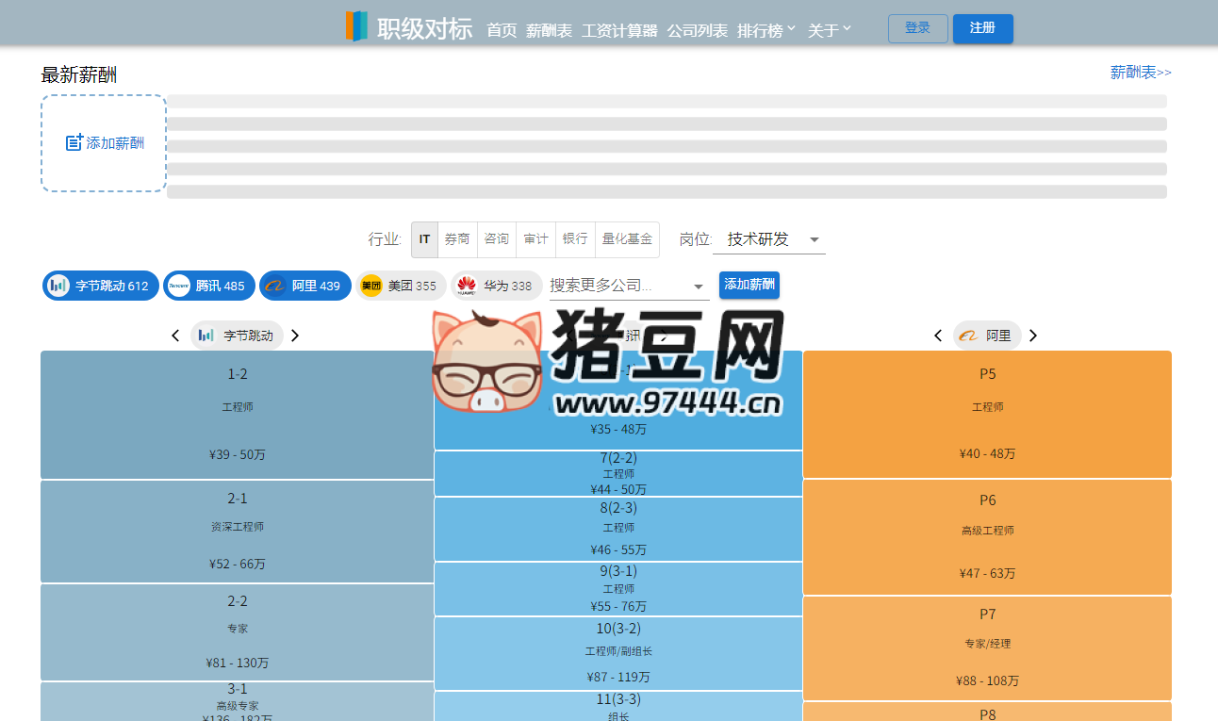Viewport: 1218px width, 721px height.
Task: Open the 公司列表 nav item
Action: coord(697,29)
